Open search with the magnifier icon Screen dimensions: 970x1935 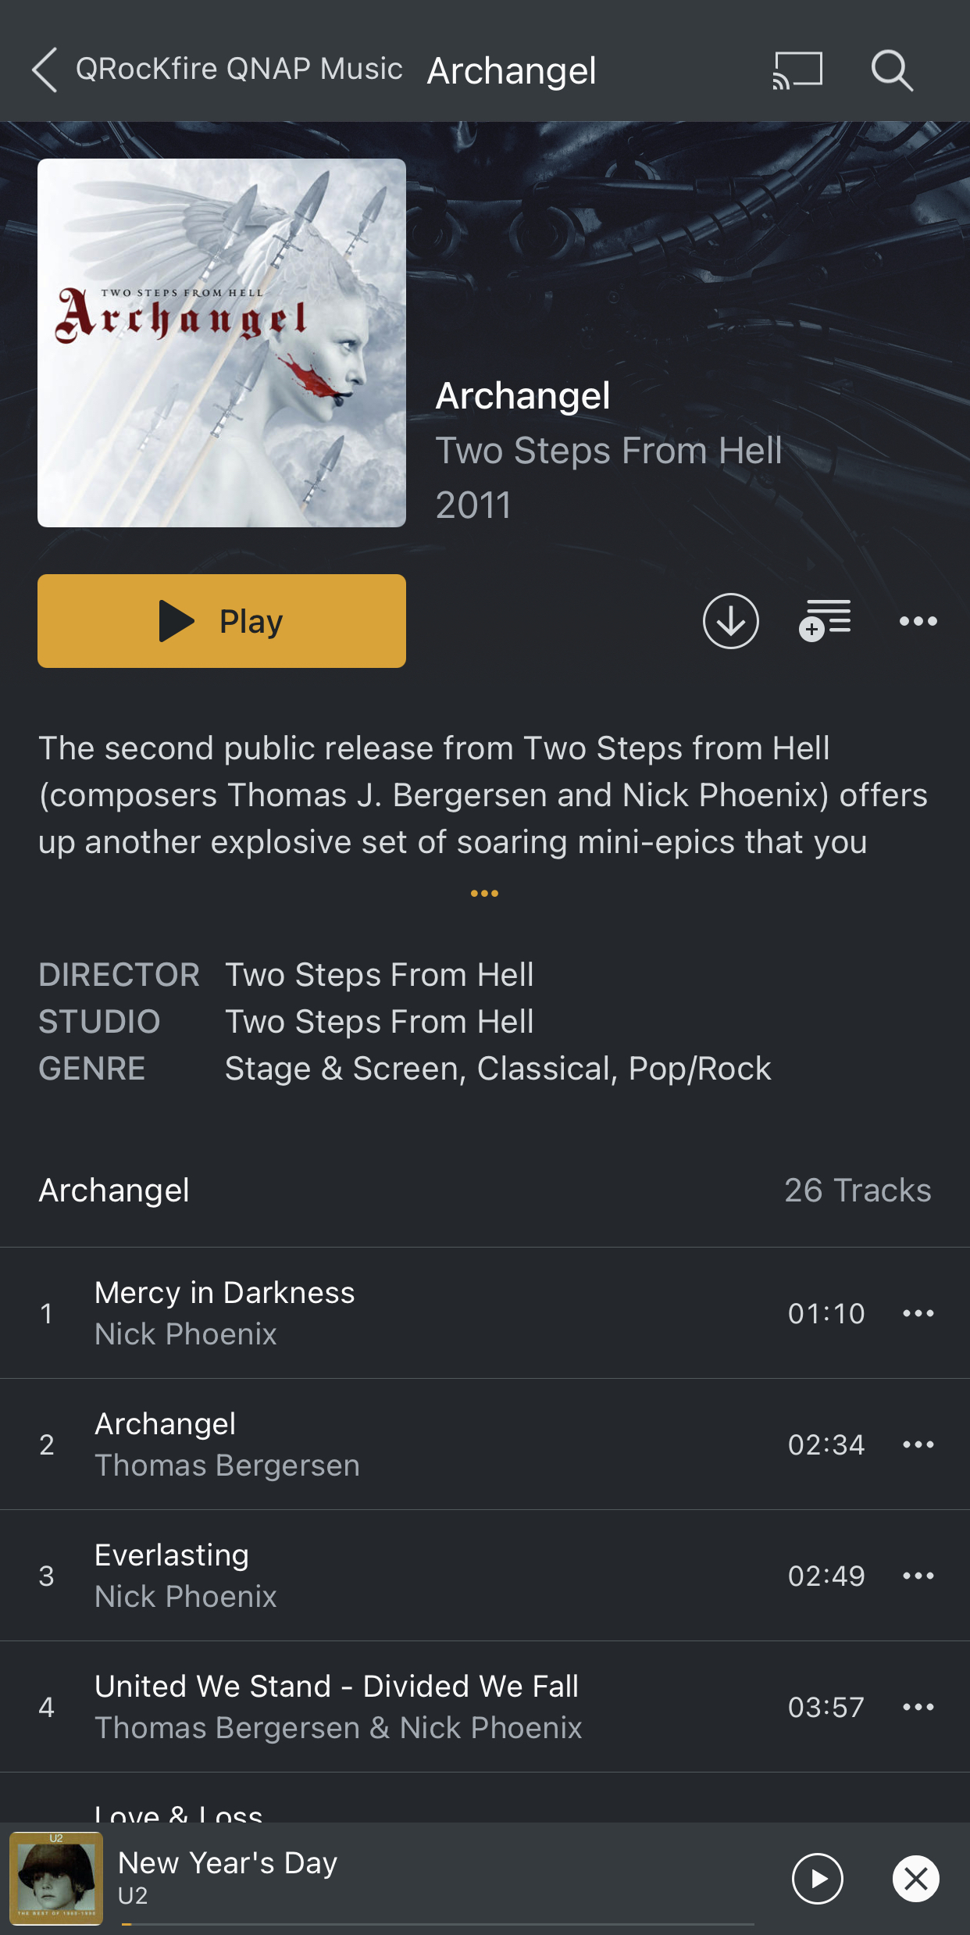[892, 71]
